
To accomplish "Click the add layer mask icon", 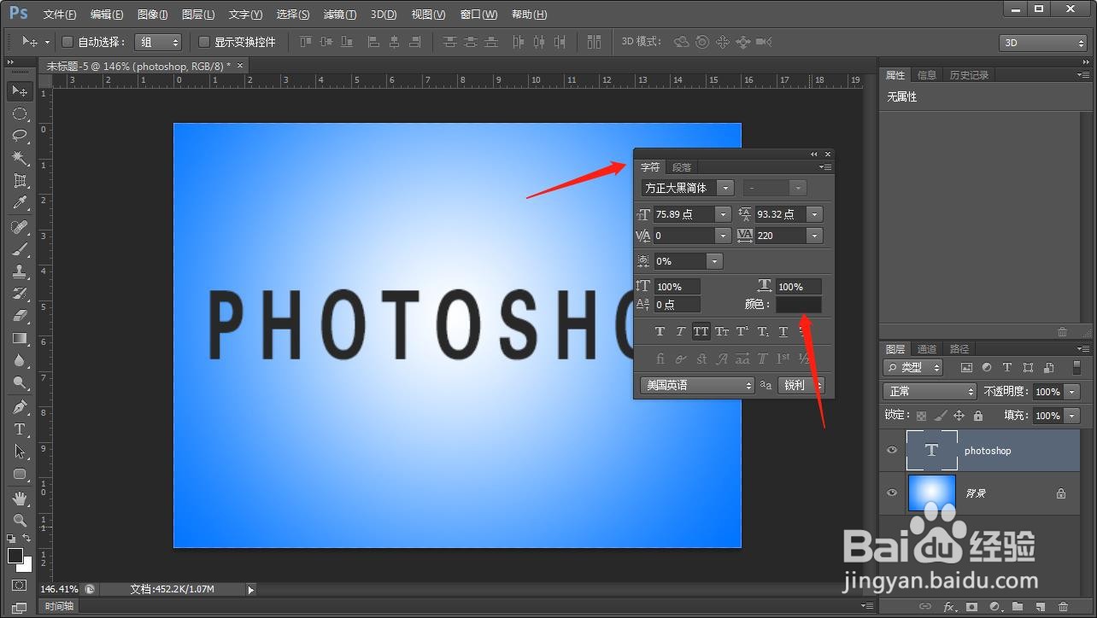I will click(x=971, y=607).
